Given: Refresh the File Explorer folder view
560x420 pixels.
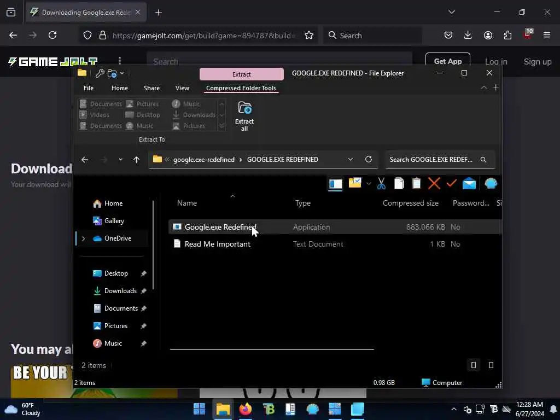Looking at the screenshot, I should (x=369, y=159).
